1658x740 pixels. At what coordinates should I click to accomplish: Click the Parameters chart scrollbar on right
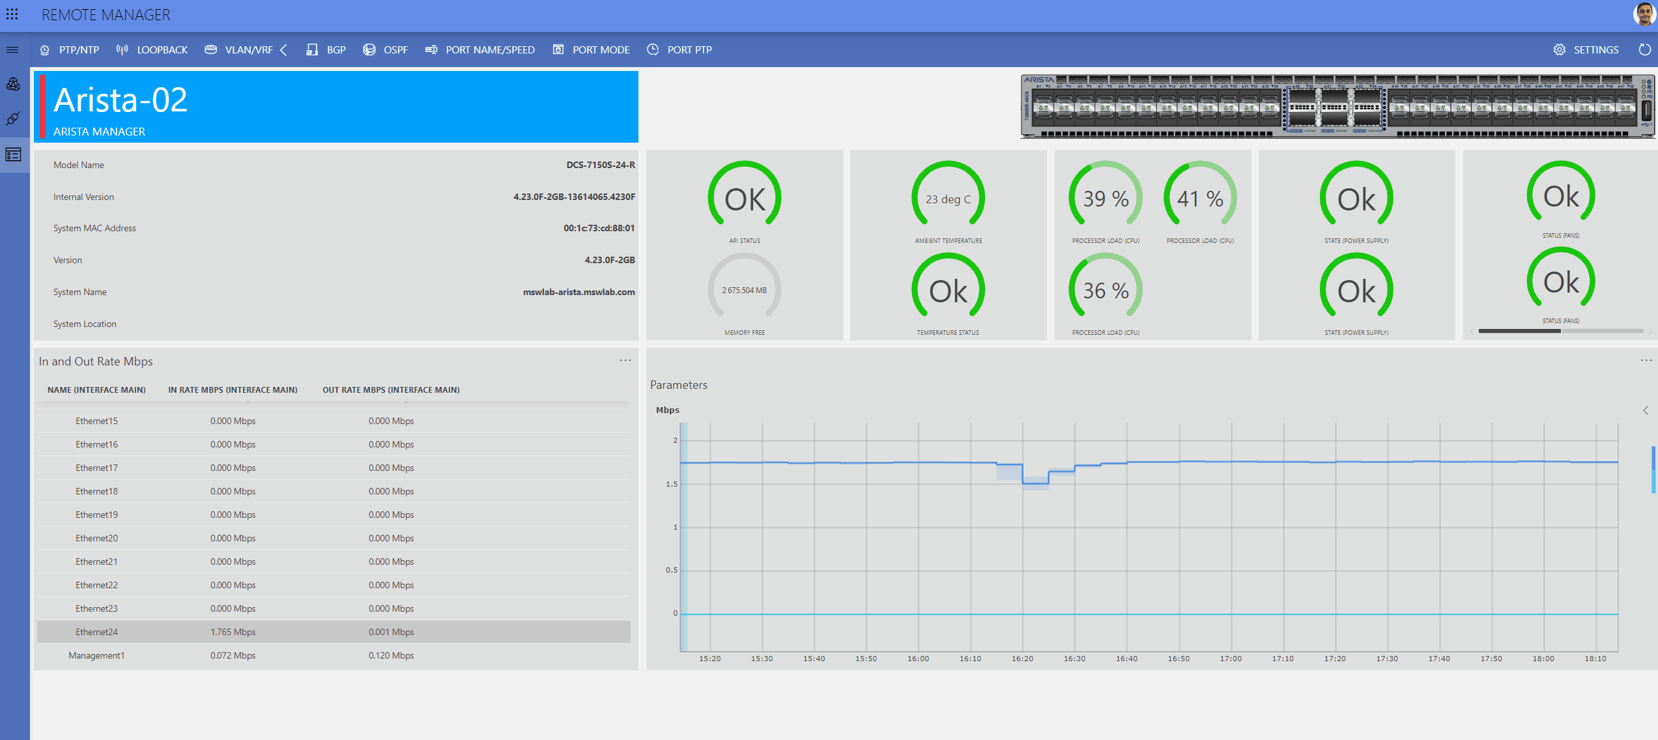1653,469
